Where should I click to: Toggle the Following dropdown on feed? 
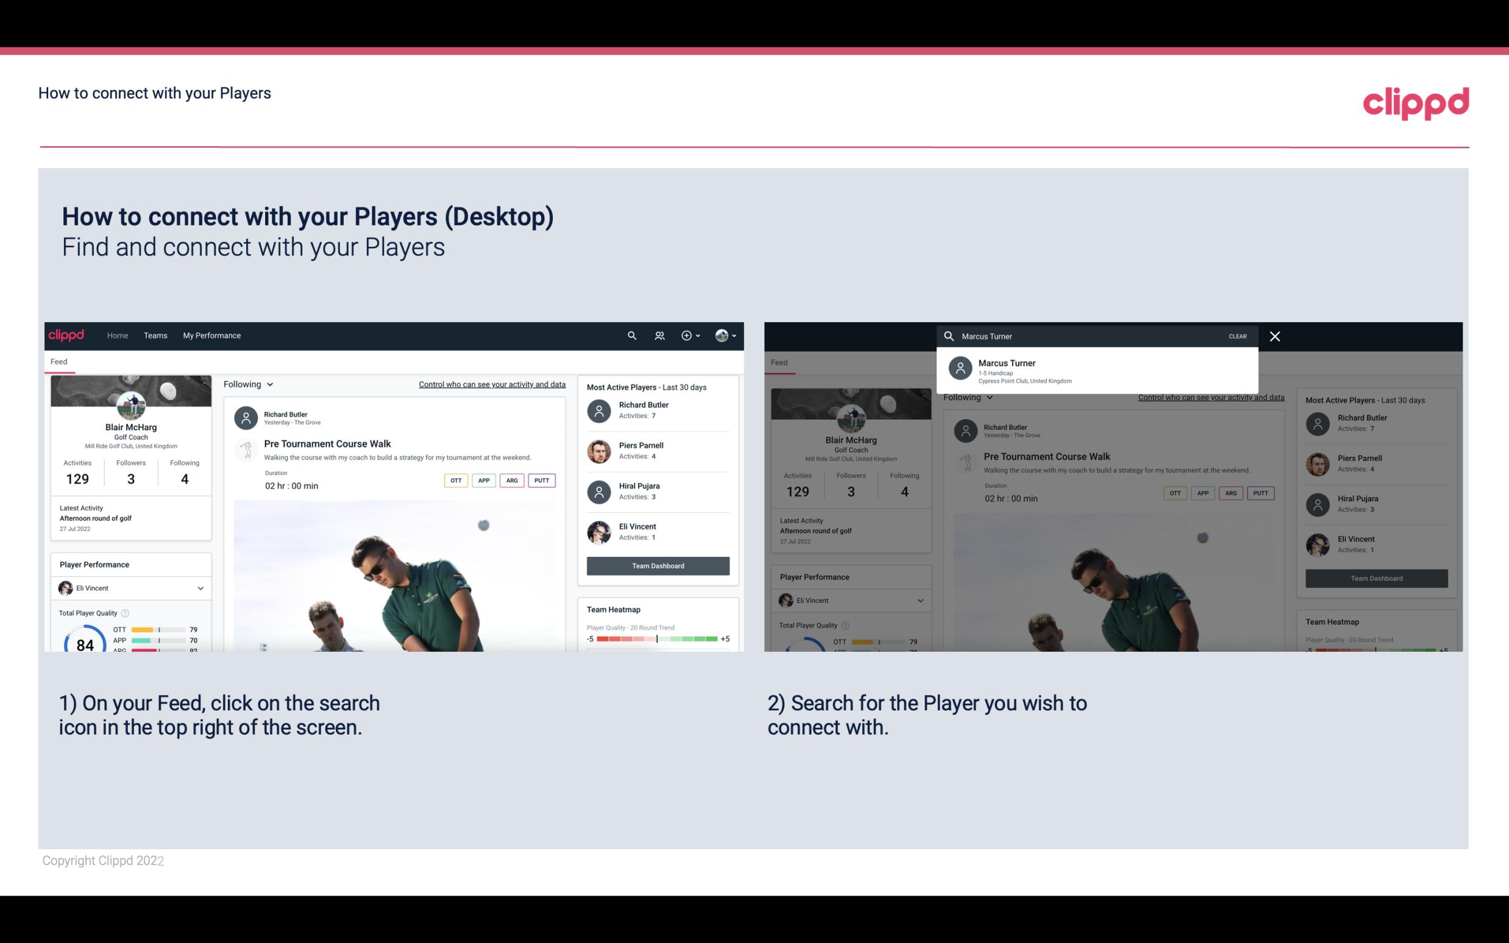coord(247,383)
